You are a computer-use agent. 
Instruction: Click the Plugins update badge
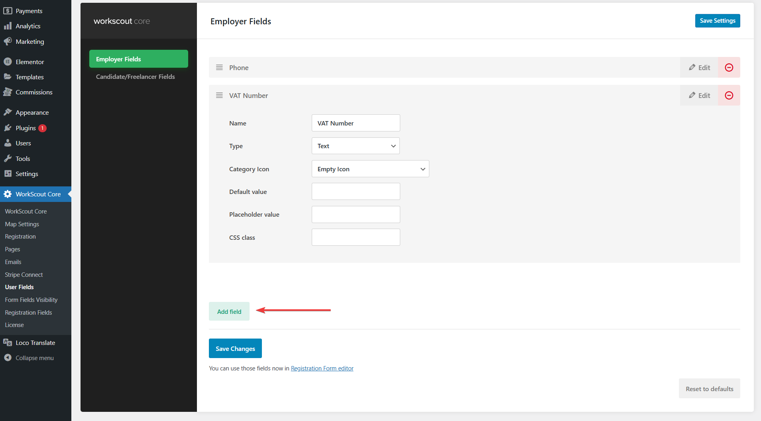point(42,128)
